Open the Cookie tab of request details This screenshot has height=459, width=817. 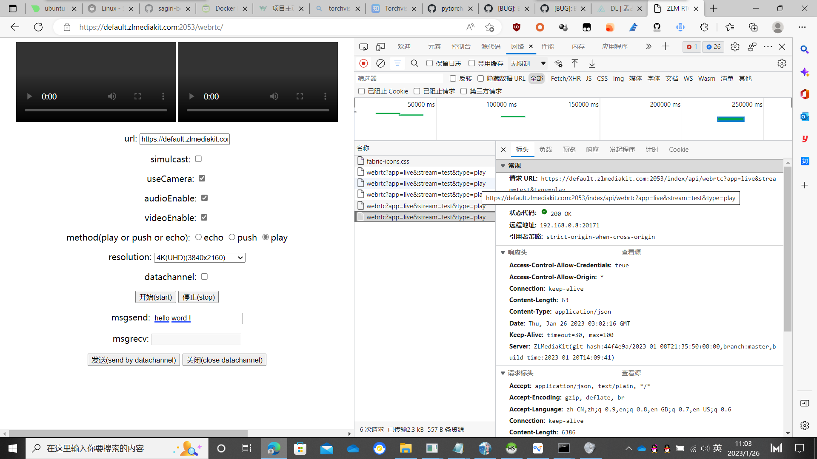coord(678,149)
